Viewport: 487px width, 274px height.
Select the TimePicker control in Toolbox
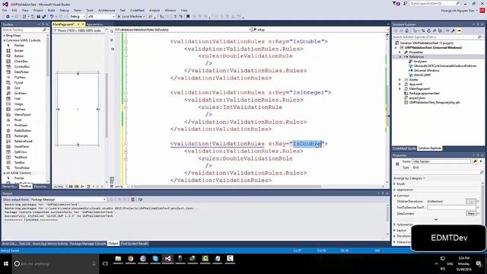[x=22, y=167]
